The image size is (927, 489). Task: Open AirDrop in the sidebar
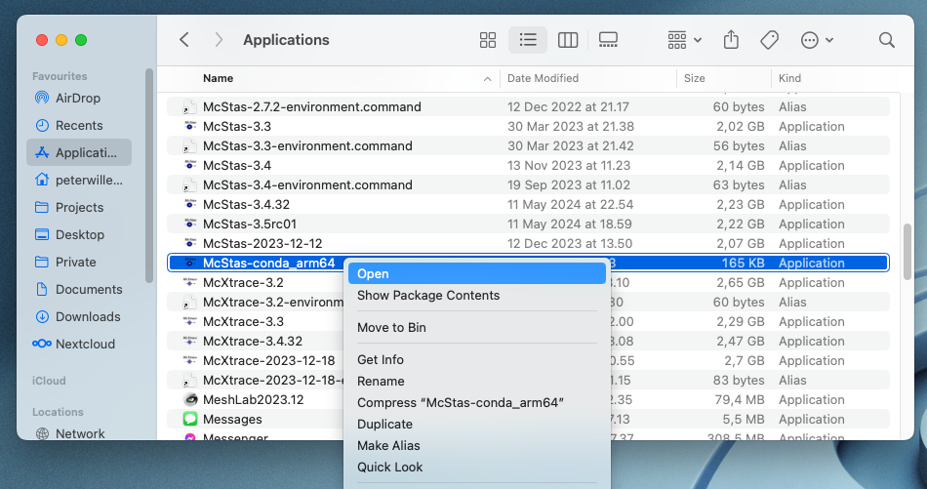point(78,98)
